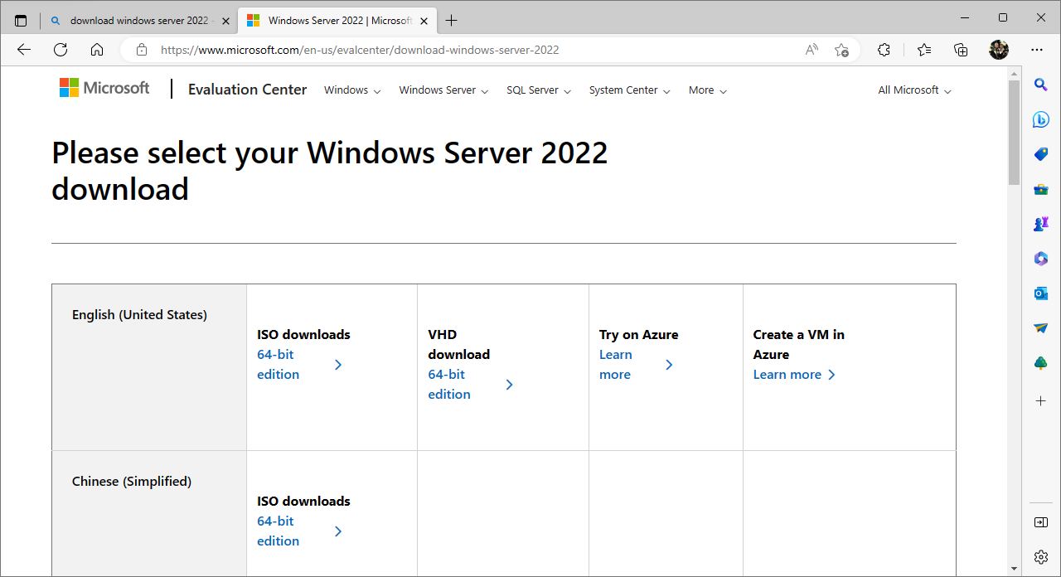This screenshot has width=1061, height=577.
Task: Open Outlook icon in Edge sidebar
Action: [x=1041, y=293]
